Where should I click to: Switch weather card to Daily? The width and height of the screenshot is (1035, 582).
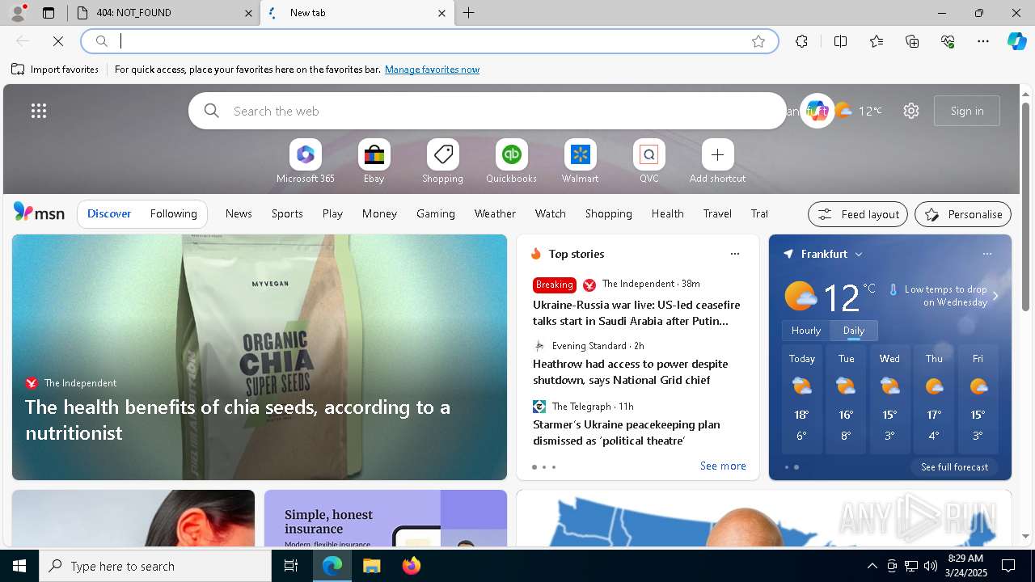coord(854,331)
